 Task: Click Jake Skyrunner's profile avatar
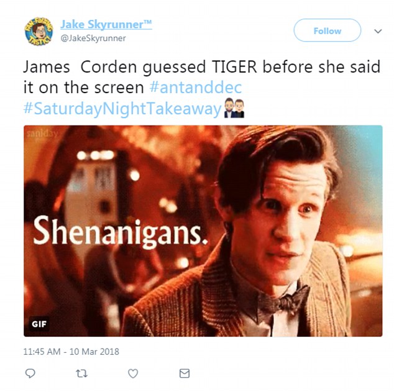point(39,32)
